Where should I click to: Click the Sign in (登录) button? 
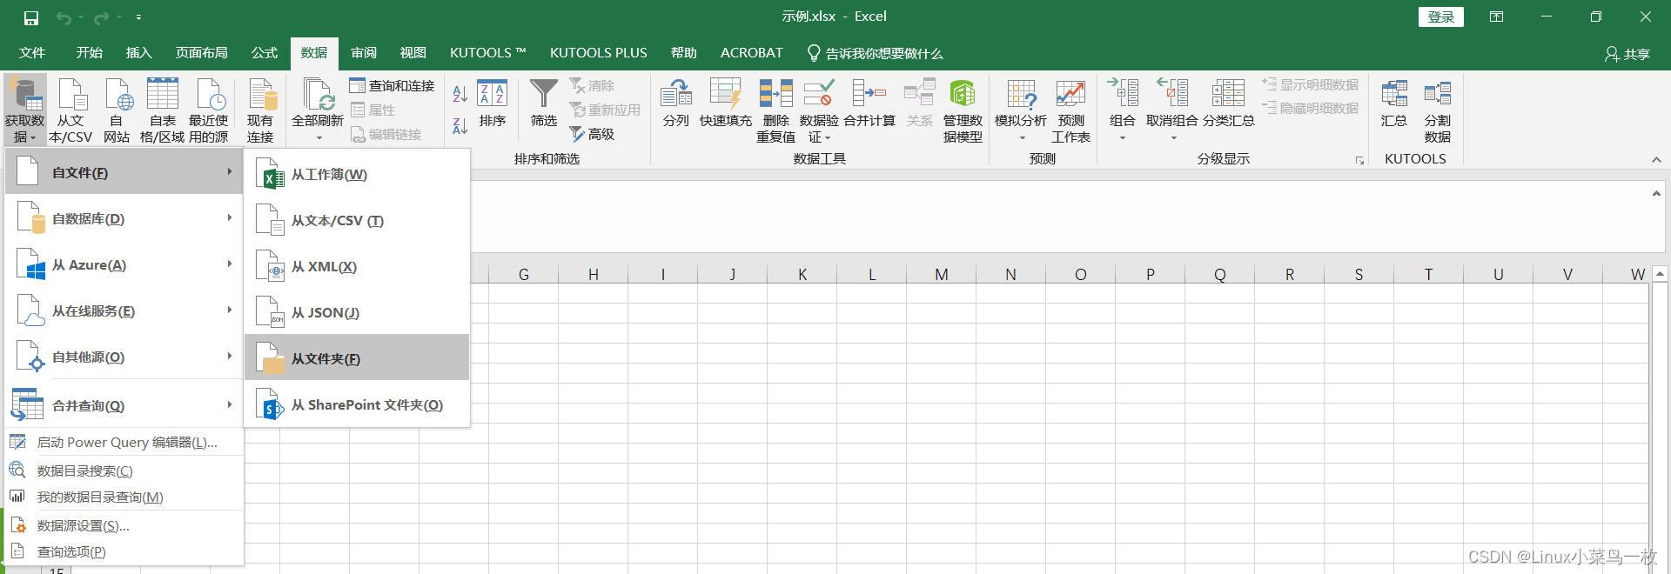(x=1441, y=17)
